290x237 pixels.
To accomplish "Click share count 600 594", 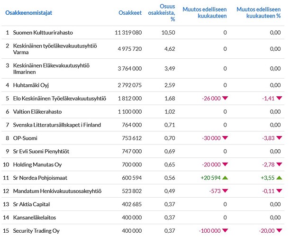I will pos(132,178).
